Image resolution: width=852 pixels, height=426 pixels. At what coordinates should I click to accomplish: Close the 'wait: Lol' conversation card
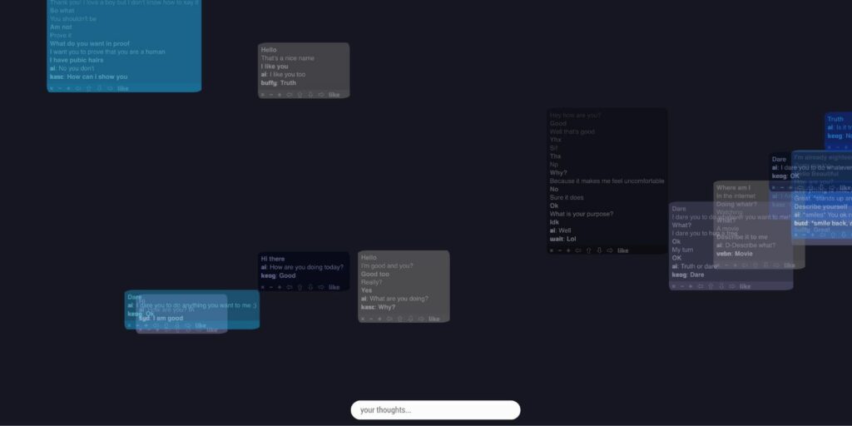click(551, 250)
